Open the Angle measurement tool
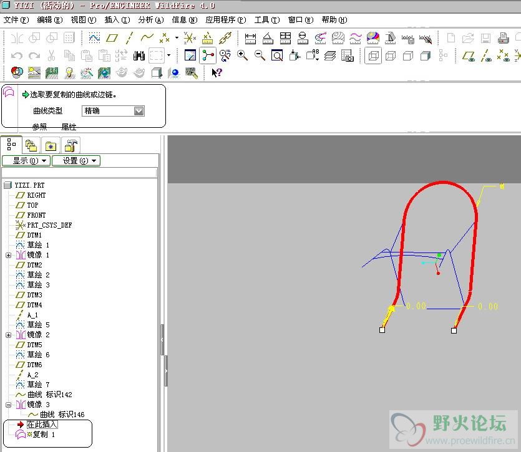Viewport: 521px width, 452px height. (268, 38)
